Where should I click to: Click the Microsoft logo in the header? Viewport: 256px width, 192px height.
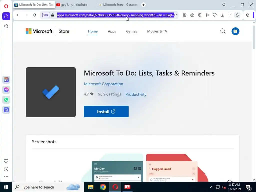(39, 31)
